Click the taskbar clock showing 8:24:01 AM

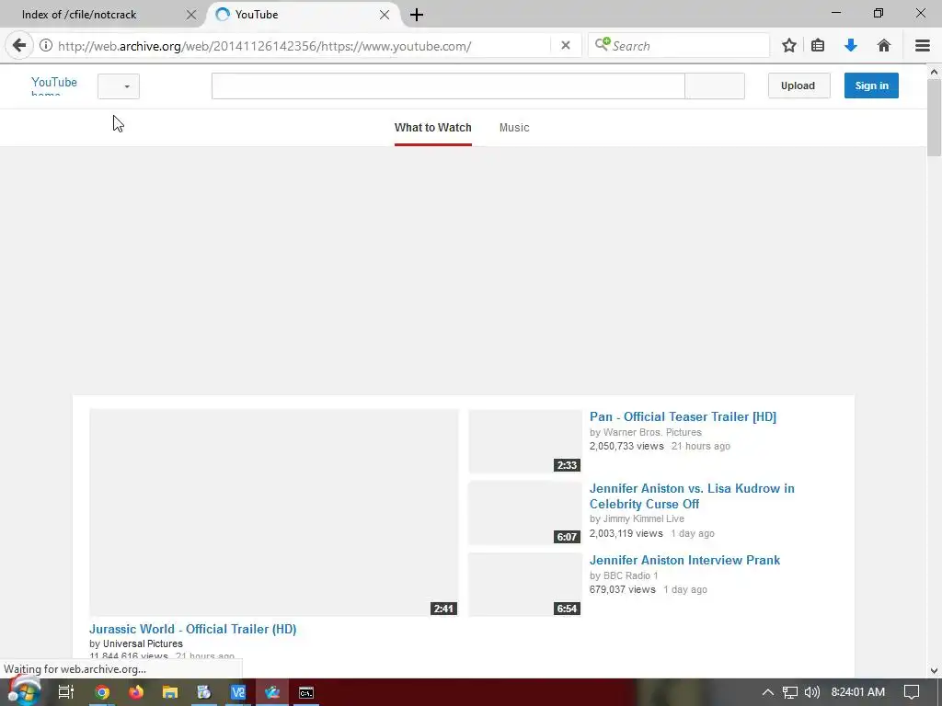(858, 692)
